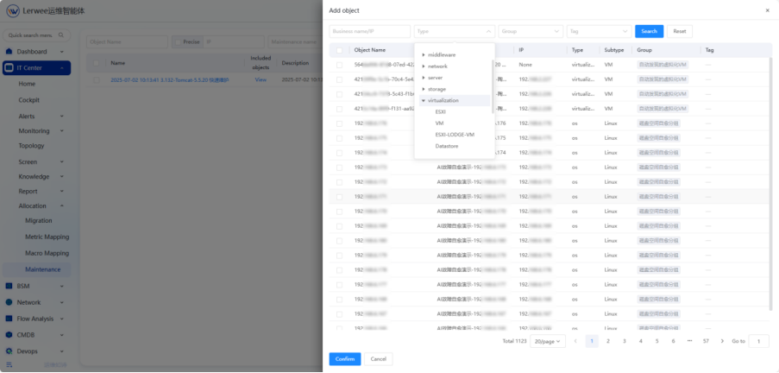The image size is (779, 373).
Task: Collapse the virtualization tree node
Action: pos(424,100)
